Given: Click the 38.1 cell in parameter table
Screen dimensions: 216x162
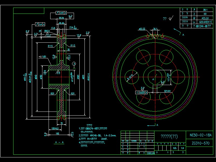Looking at the screenshot, I should [x=205, y=10].
